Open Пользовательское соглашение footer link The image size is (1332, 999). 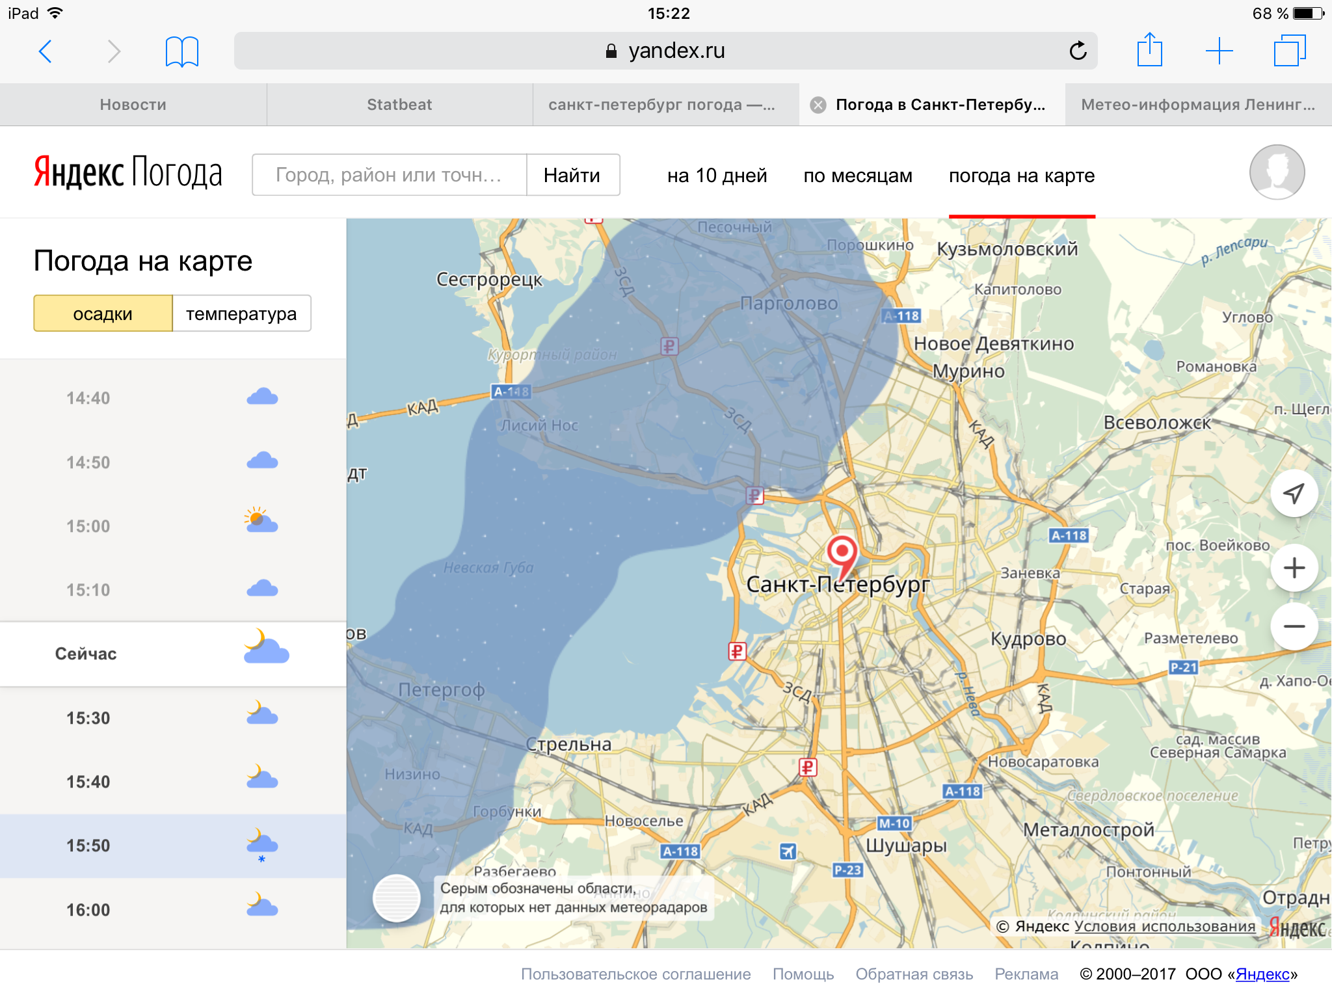coord(635,974)
